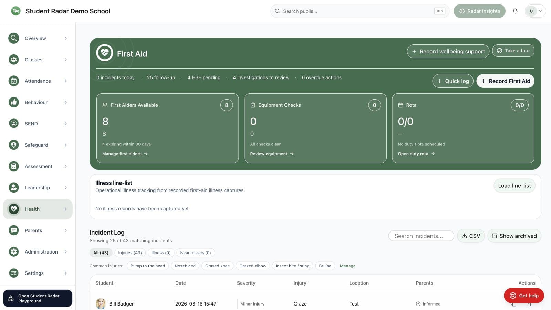The height and width of the screenshot is (310, 551).
Task: Focus the Search pupils field
Action: click(x=360, y=11)
